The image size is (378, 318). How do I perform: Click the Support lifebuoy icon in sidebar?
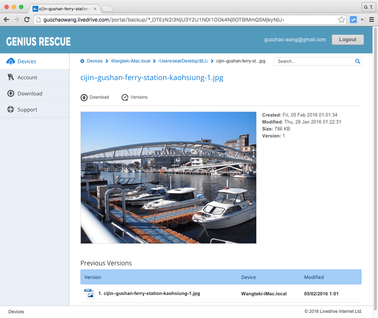(x=11, y=110)
